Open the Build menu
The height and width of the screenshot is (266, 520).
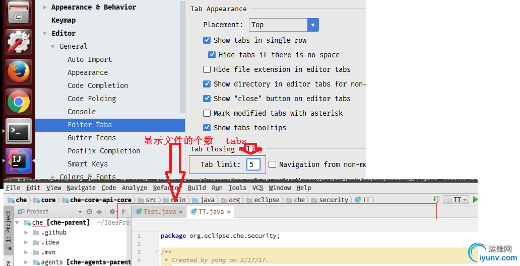pos(197,188)
